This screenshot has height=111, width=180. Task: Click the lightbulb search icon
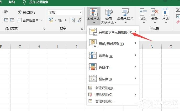coord(24,2)
